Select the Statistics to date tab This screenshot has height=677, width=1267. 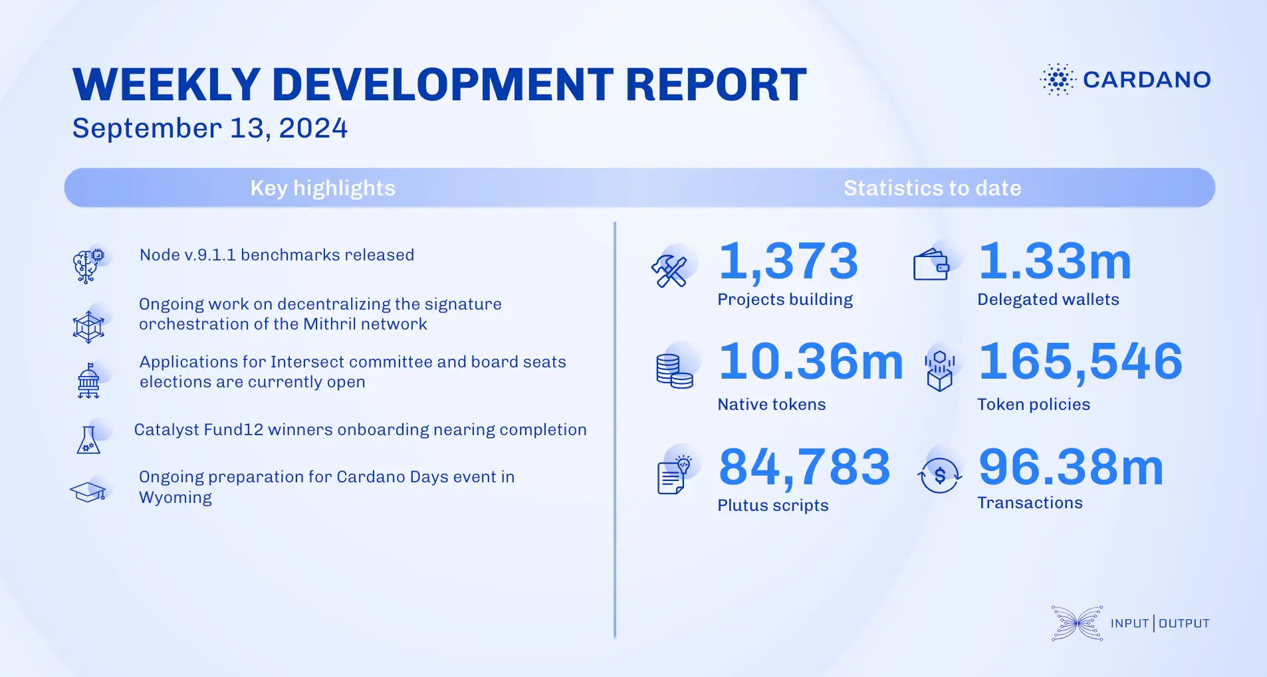click(932, 188)
